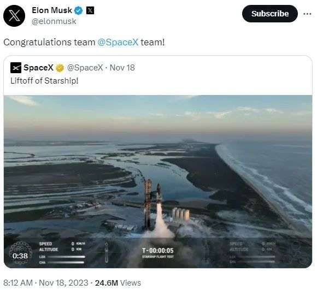The width and height of the screenshot is (317, 290).
Task: Play the Starship liftoff video
Action: tap(158, 181)
